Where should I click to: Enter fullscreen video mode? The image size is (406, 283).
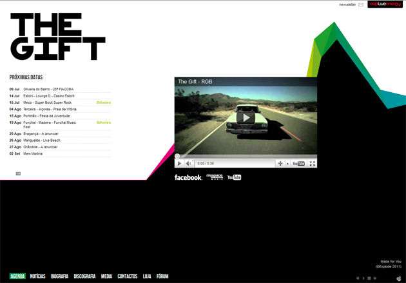[313, 163]
